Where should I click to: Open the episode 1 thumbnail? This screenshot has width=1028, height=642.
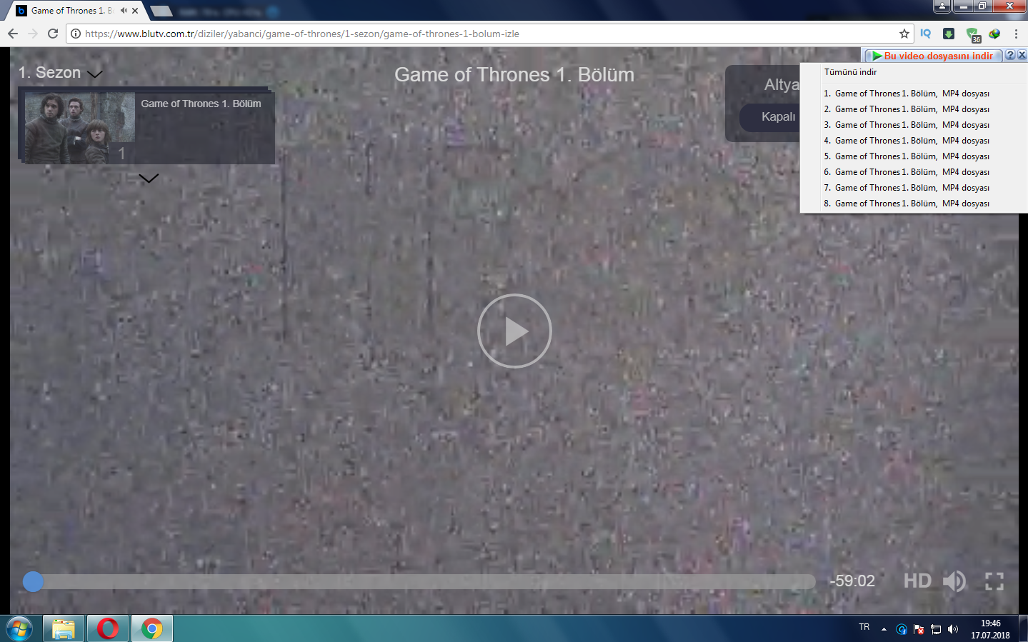pyautogui.click(x=80, y=128)
